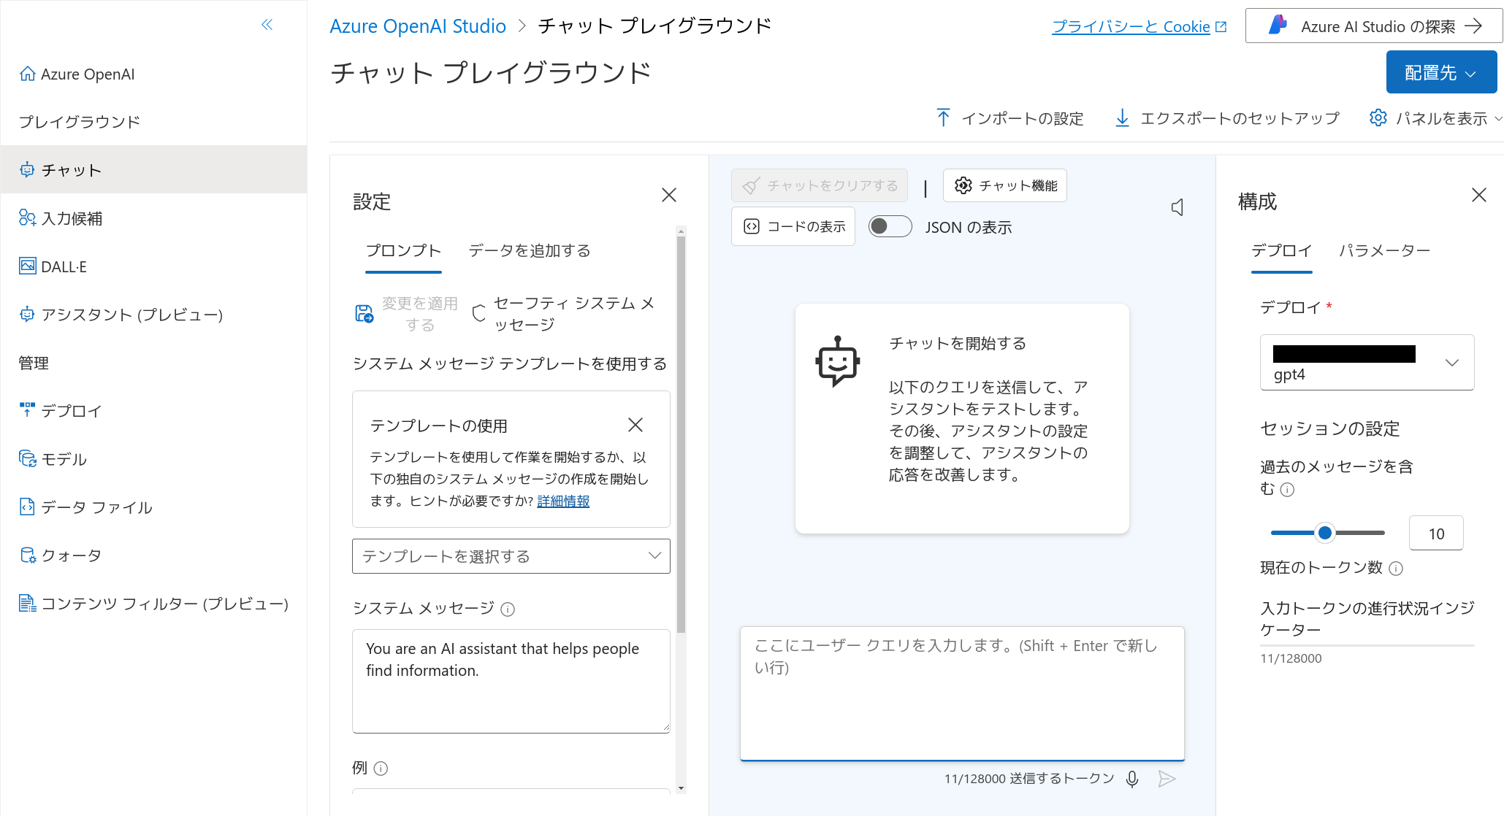1504x816 pixels.
Task: Click プレイグラウンド section heading
Action: [x=79, y=121]
